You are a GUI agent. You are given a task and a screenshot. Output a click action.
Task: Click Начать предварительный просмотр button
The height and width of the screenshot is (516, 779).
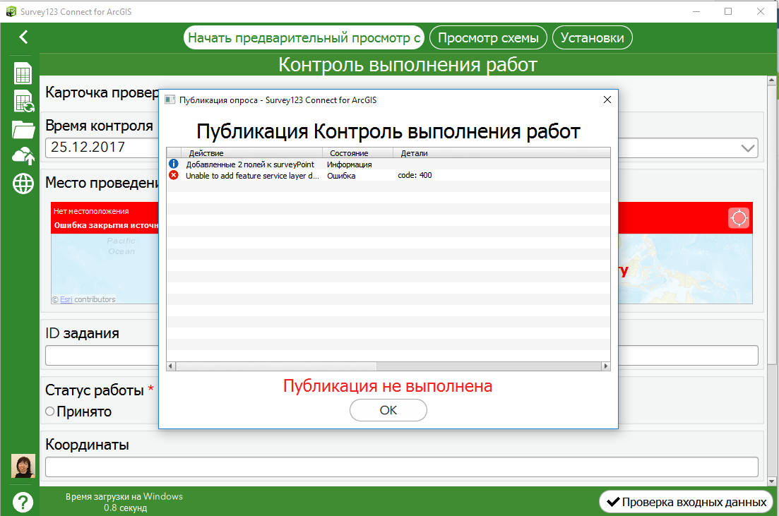[x=304, y=37]
